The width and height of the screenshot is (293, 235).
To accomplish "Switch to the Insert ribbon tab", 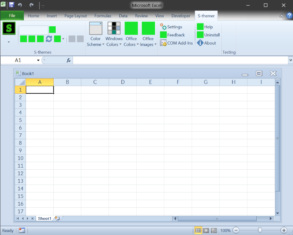I will [x=52, y=16].
